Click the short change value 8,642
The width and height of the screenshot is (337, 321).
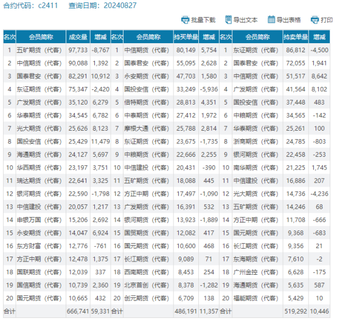[x=319, y=76]
